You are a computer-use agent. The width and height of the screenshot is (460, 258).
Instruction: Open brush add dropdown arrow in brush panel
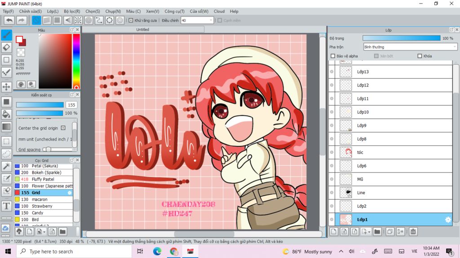click(44, 232)
